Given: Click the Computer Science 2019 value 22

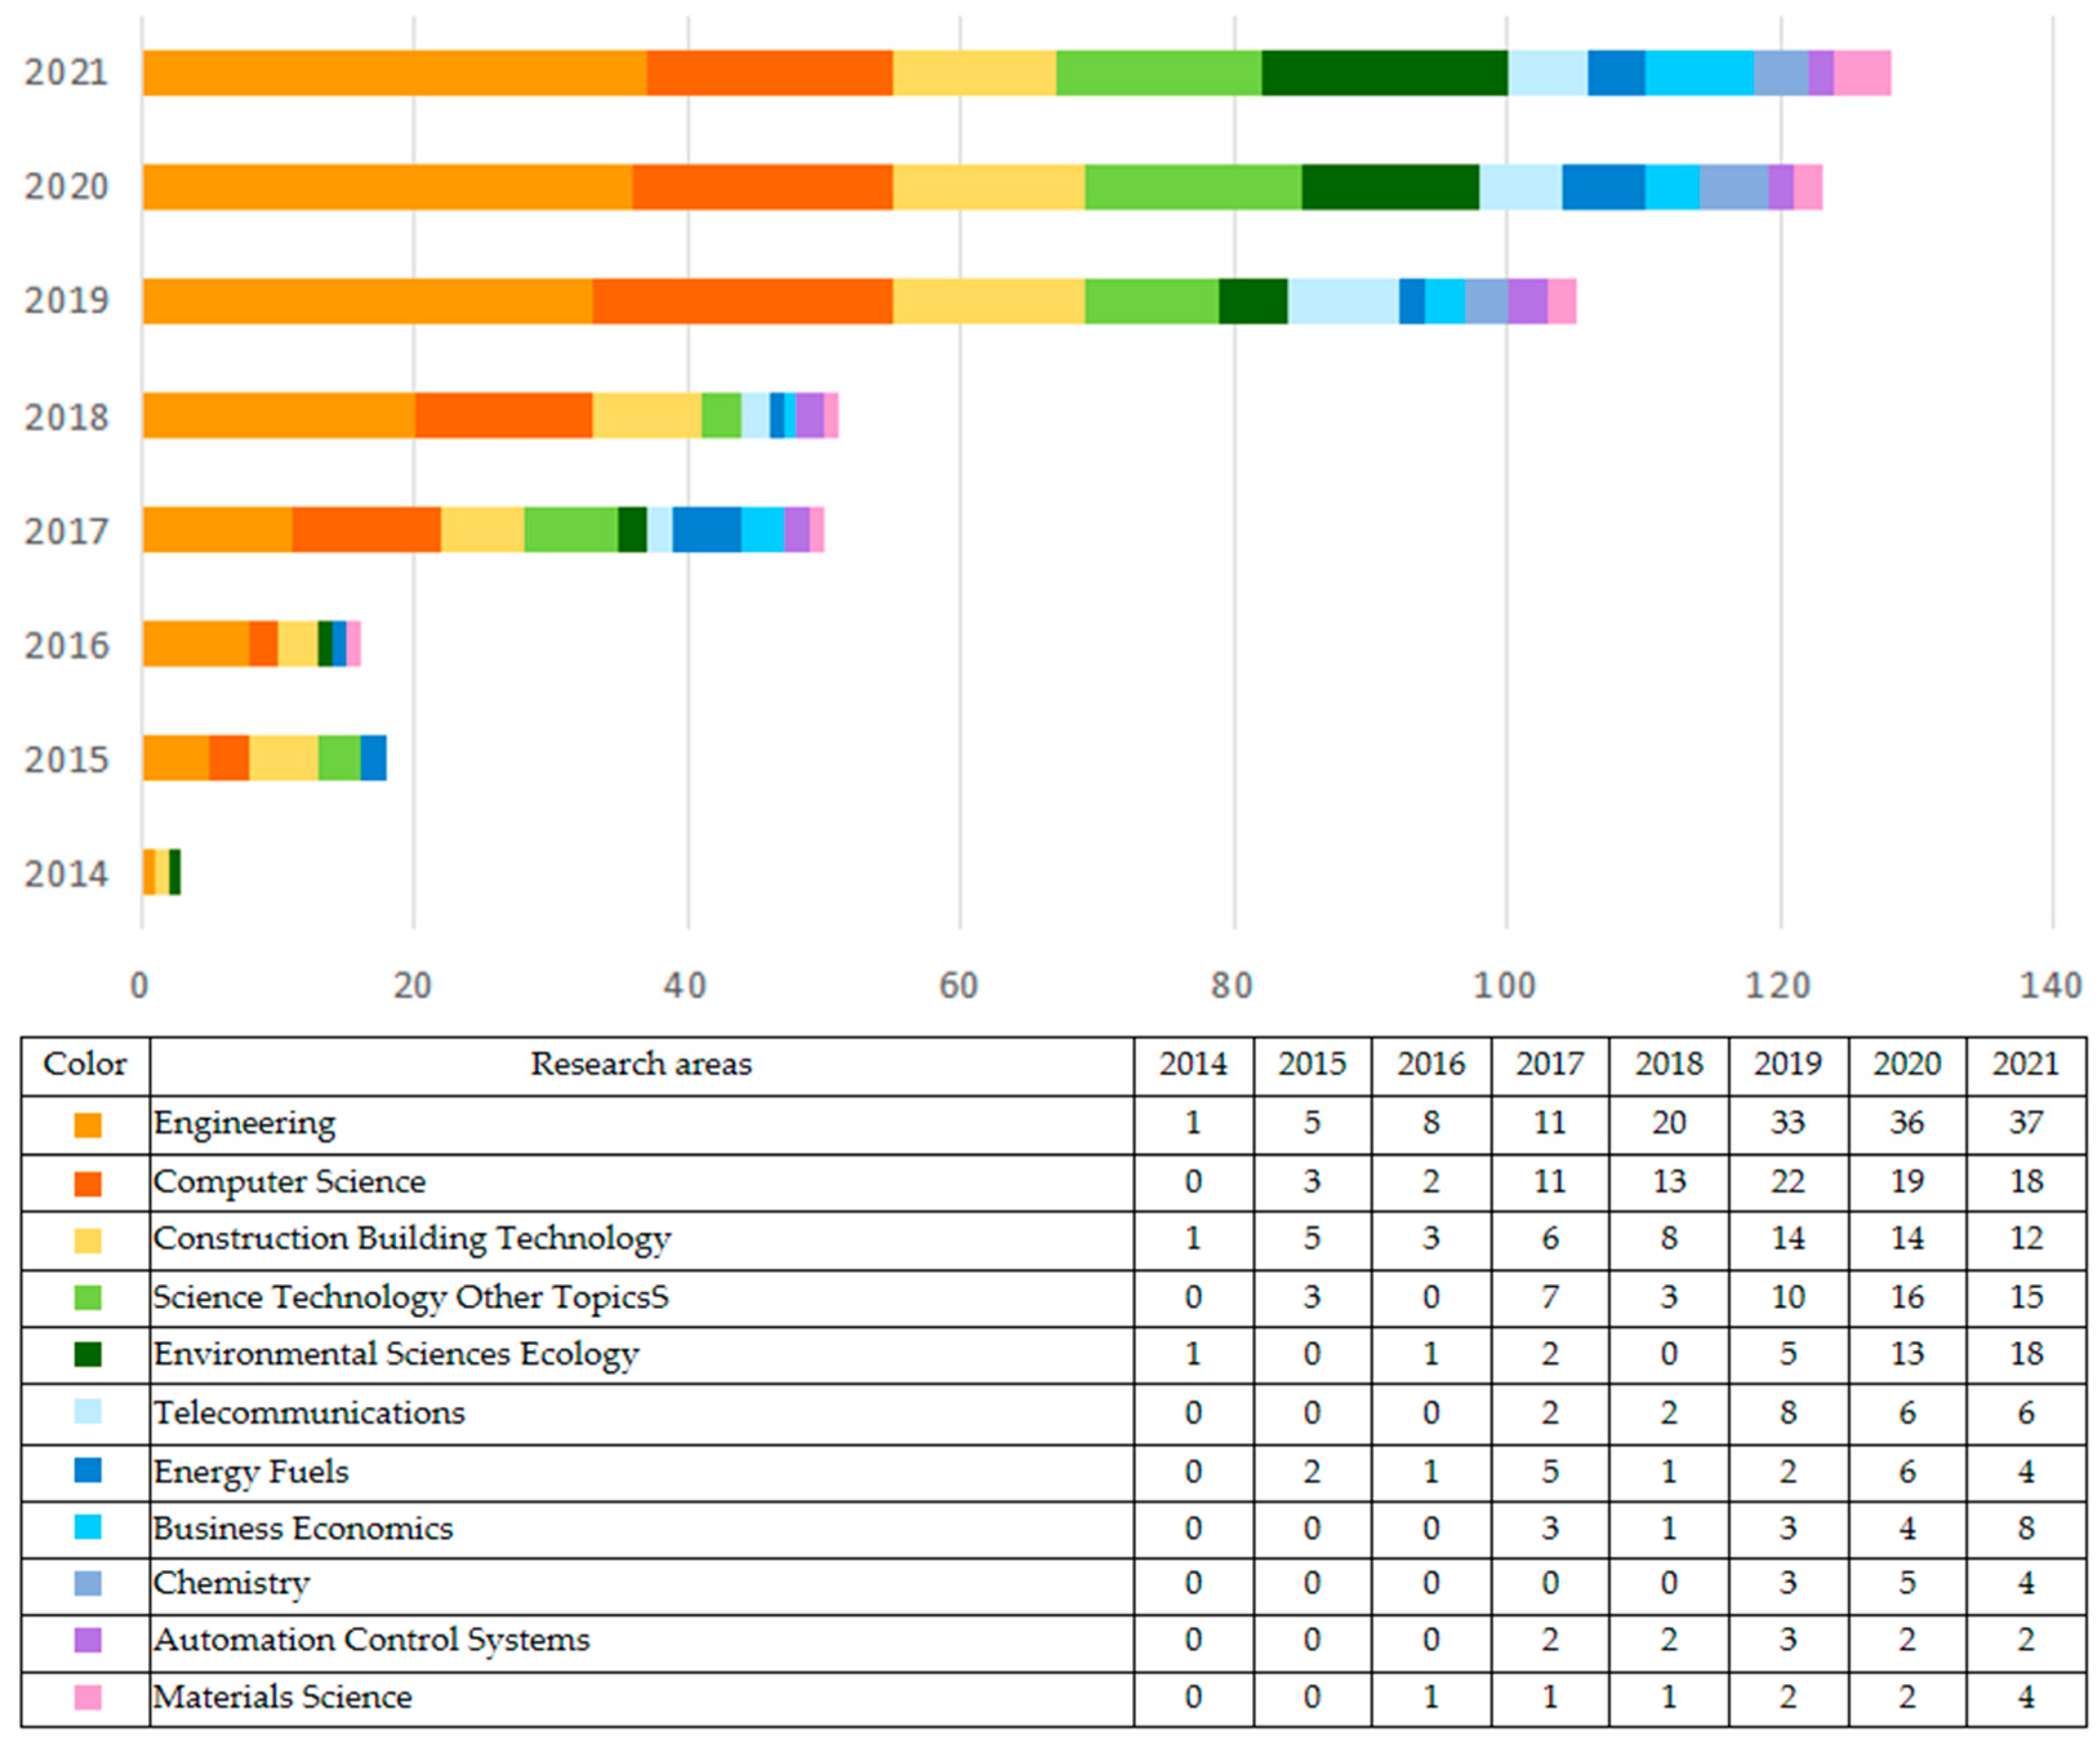Looking at the screenshot, I should pos(1788,1182).
